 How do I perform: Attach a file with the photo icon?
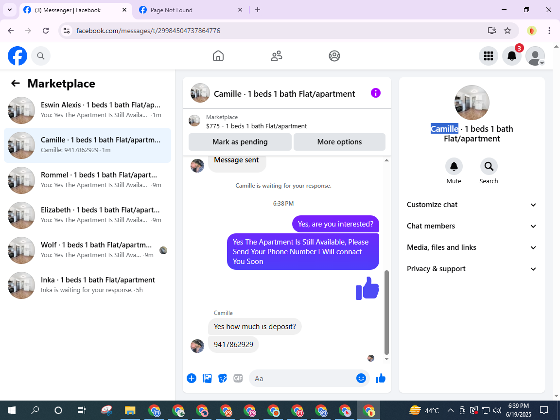[x=207, y=378]
